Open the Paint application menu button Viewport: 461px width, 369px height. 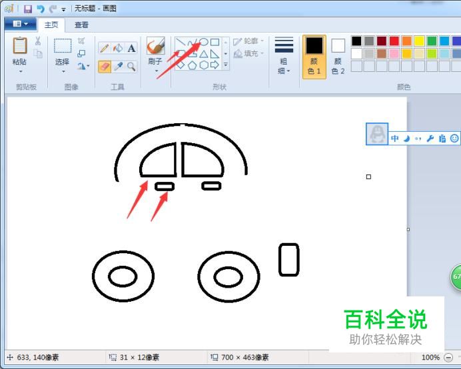tap(20, 24)
